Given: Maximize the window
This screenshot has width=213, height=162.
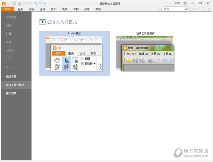Looking at the screenshot, I should click(200, 3).
